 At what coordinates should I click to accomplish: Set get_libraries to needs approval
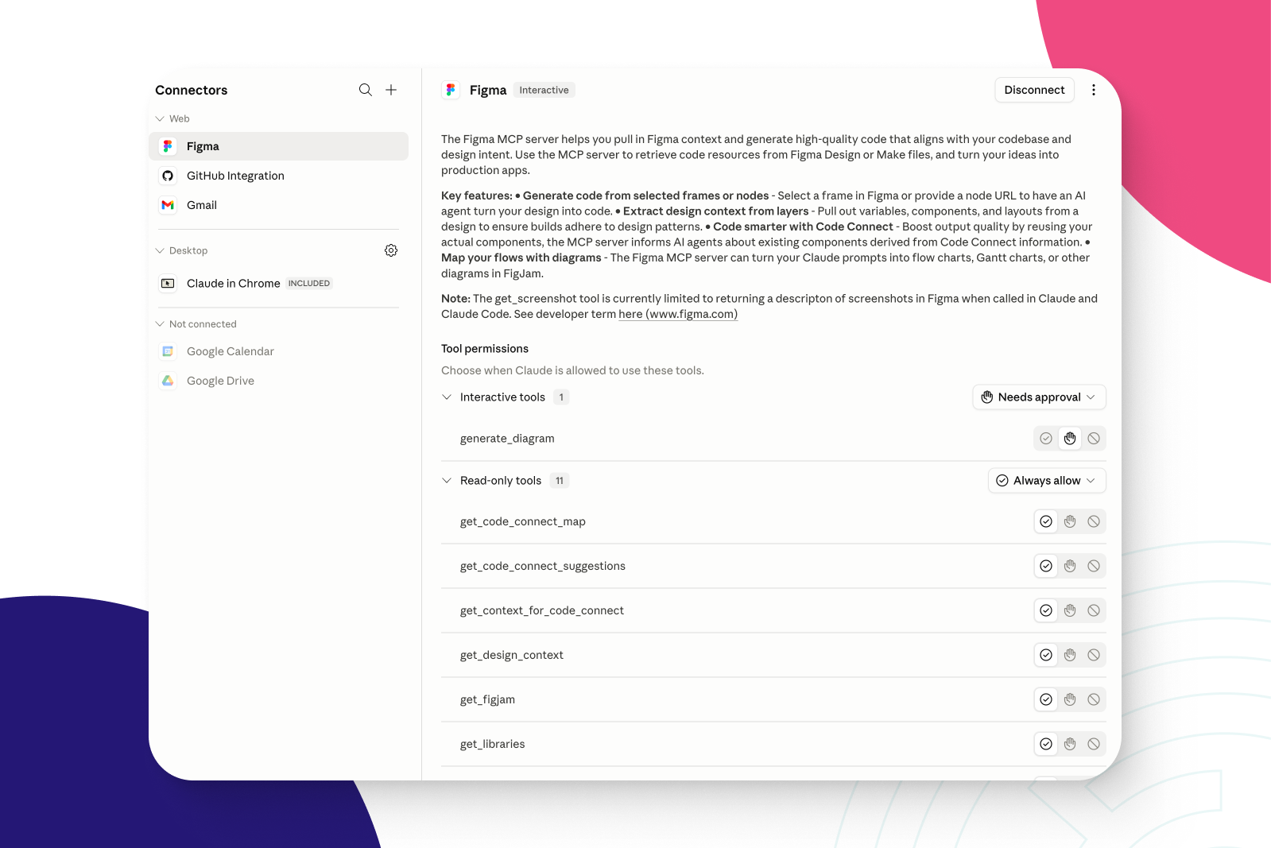pyautogui.click(x=1070, y=744)
